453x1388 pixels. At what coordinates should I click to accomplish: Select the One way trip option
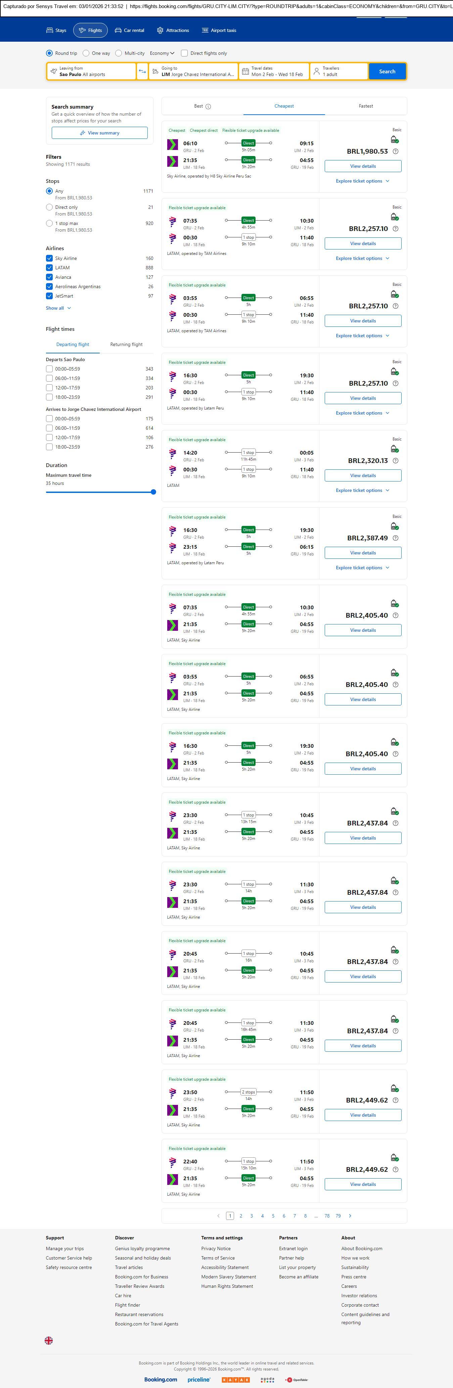pyautogui.click(x=86, y=53)
